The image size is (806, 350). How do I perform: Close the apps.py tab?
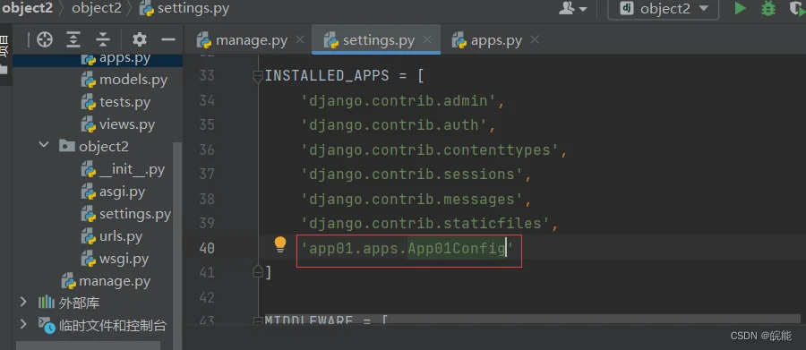pos(535,39)
